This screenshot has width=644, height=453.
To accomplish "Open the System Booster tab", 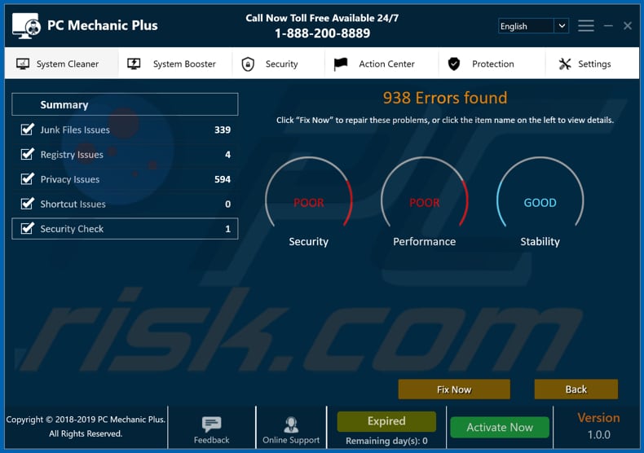I will tap(175, 64).
